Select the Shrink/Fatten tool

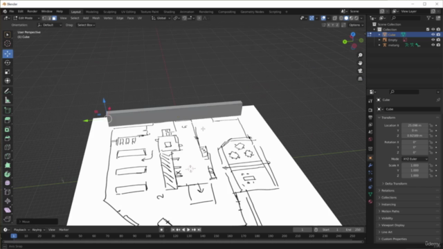[8, 201]
